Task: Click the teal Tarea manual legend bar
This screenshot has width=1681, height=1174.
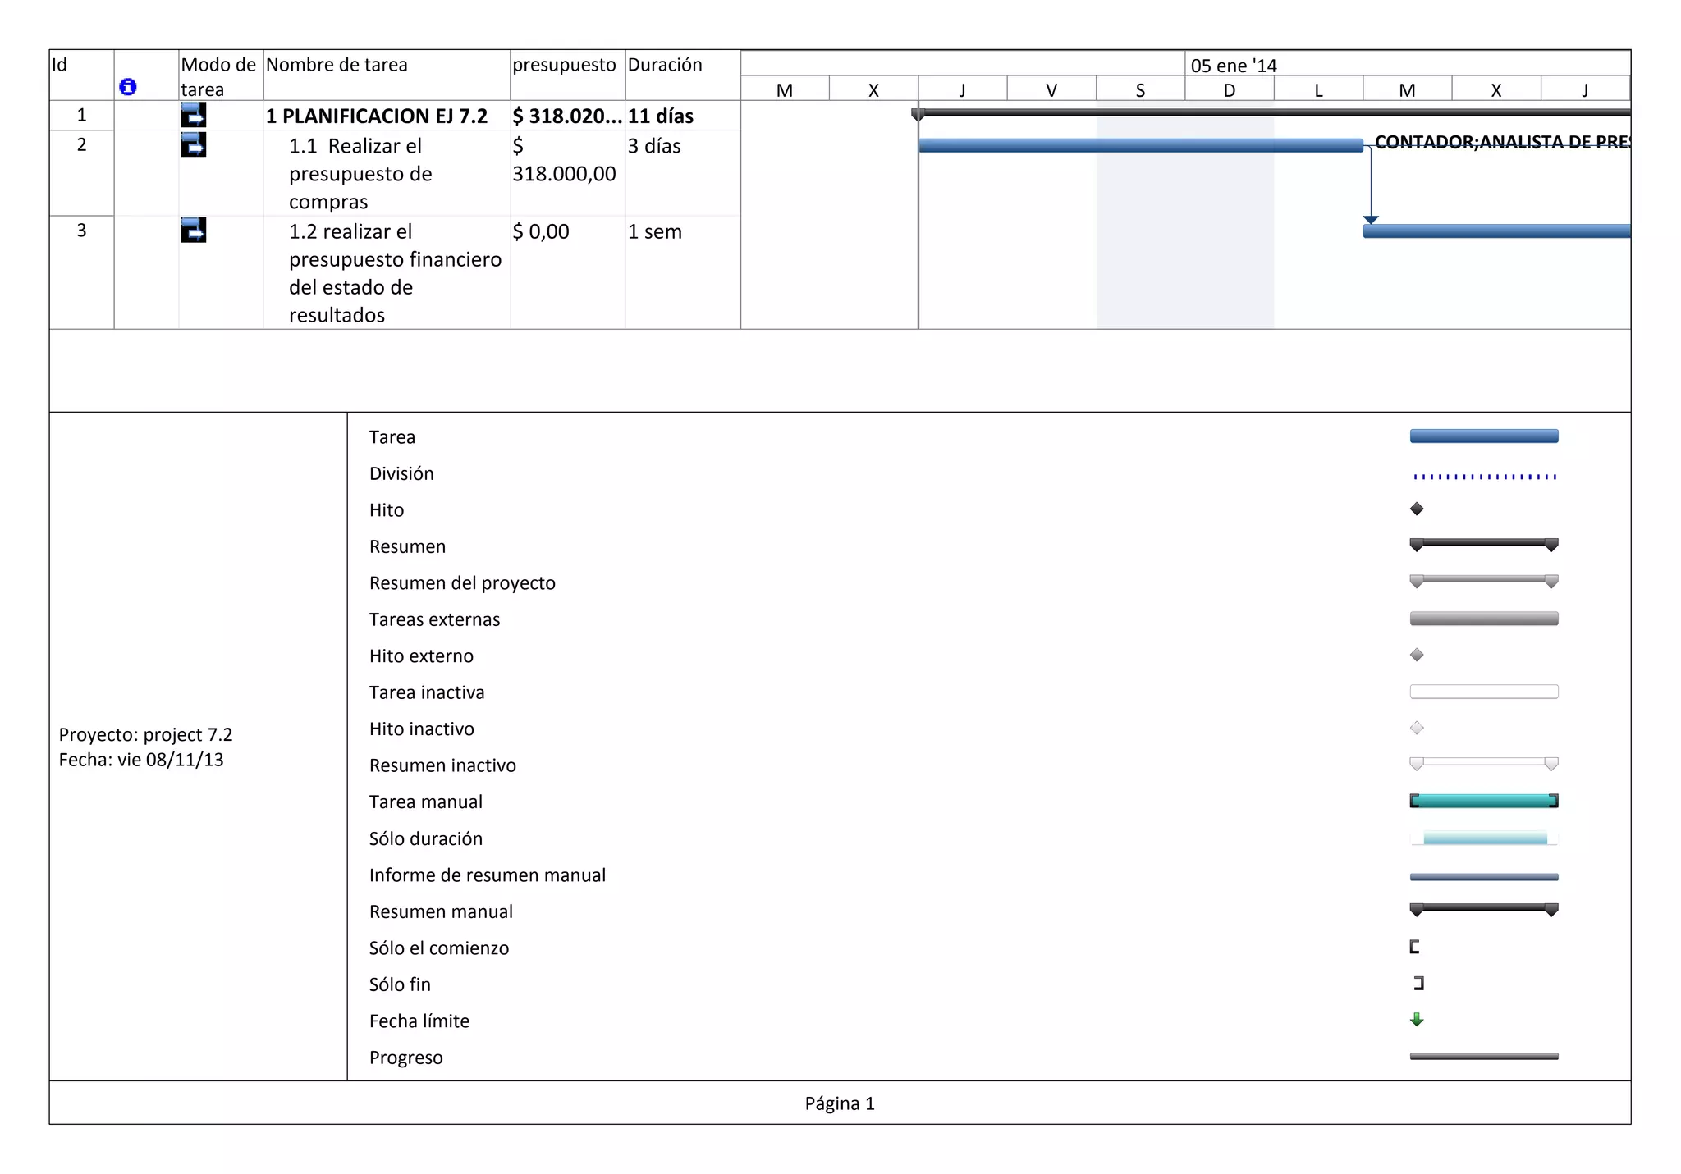Action: tap(1483, 802)
